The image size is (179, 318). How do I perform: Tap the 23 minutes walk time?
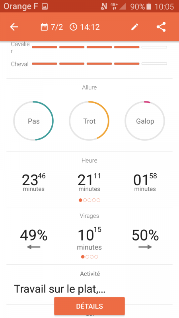pyautogui.click(x=34, y=182)
